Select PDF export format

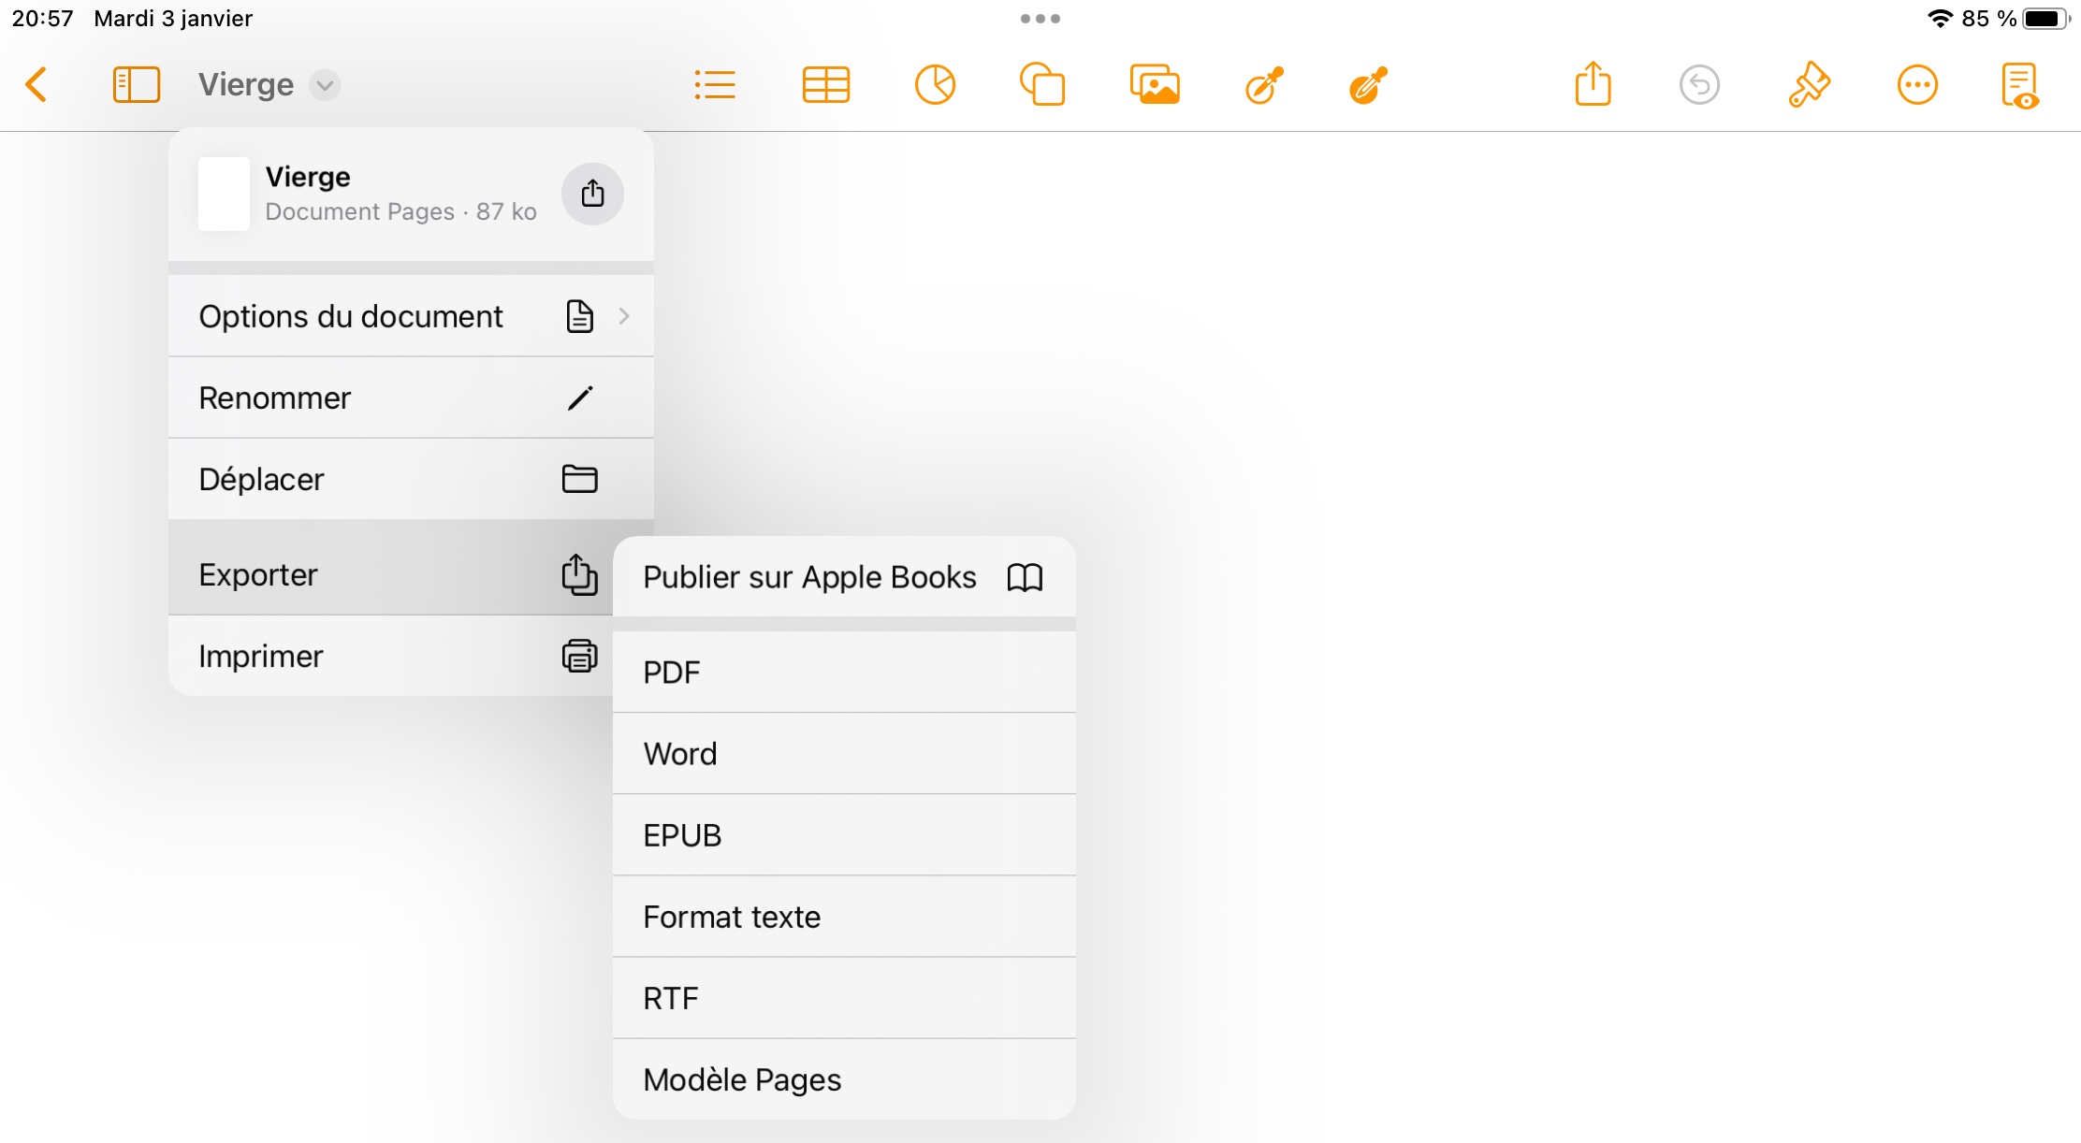click(843, 673)
